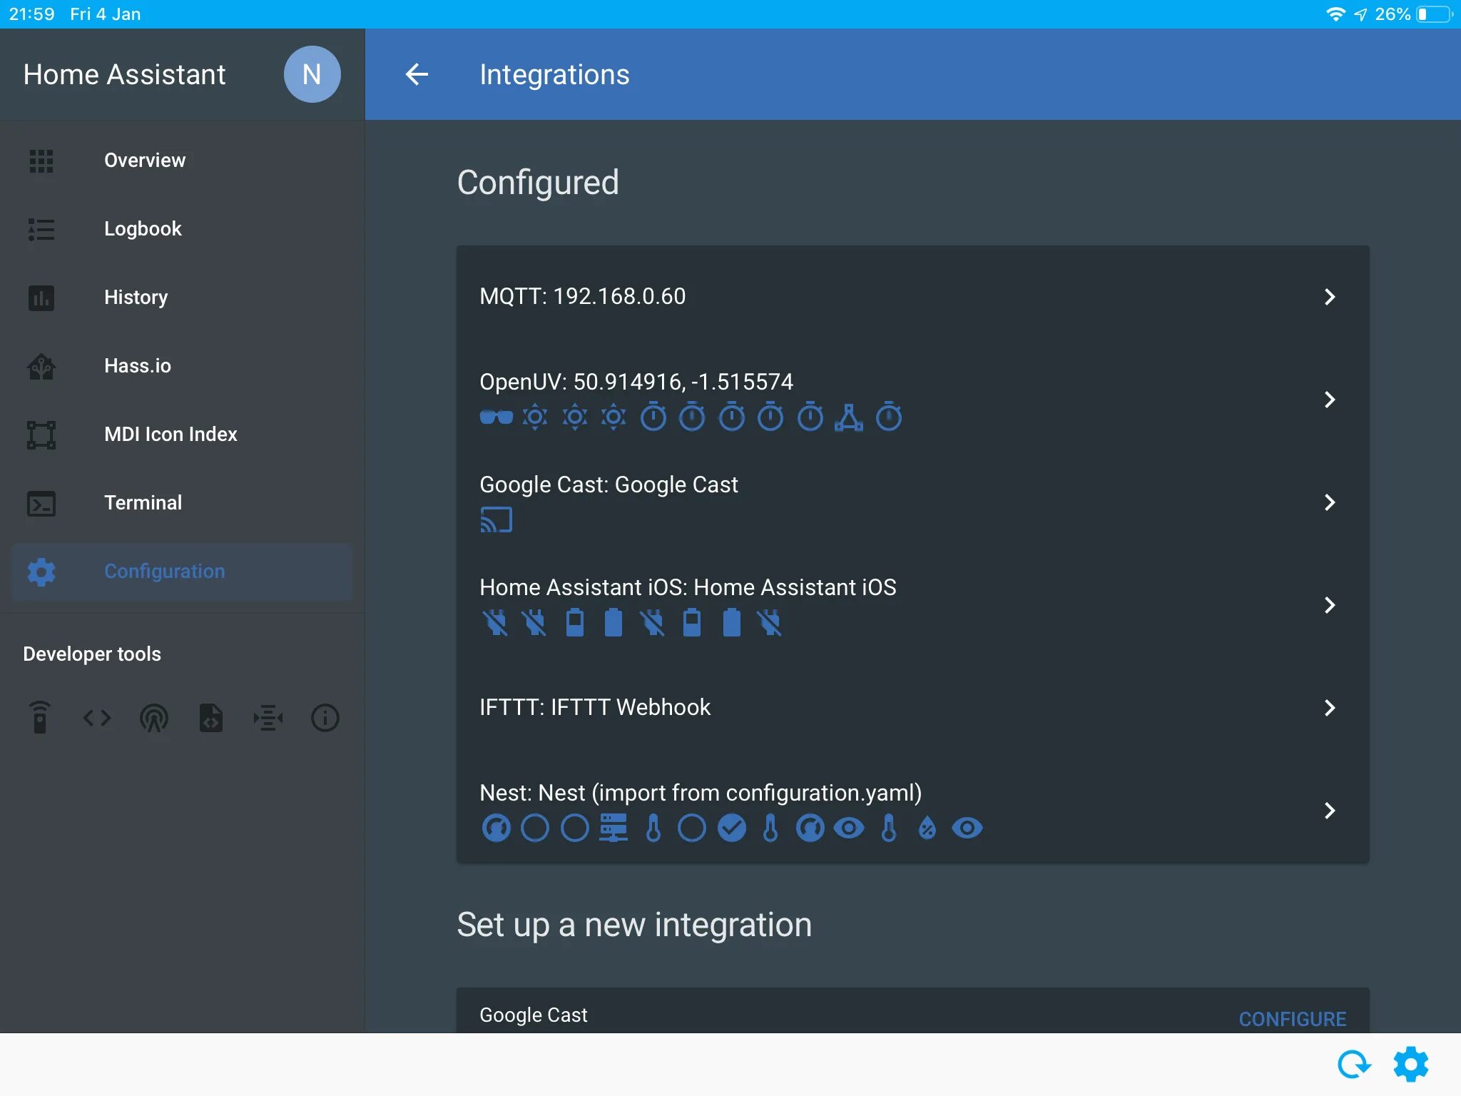
Task: Open the remote/services developer tool icon
Action: [40, 717]
